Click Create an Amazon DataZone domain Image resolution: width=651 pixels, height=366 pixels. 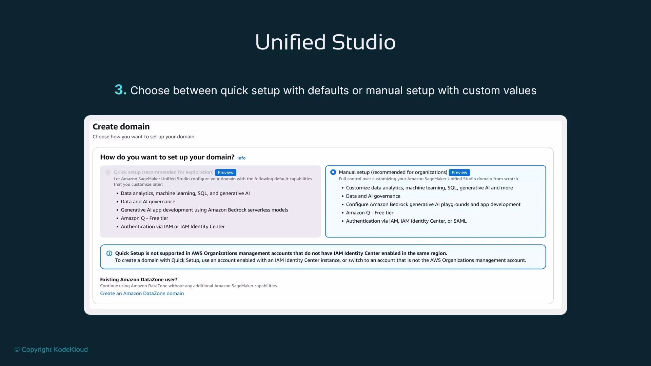pyautogui.click(x=142, y=293)
